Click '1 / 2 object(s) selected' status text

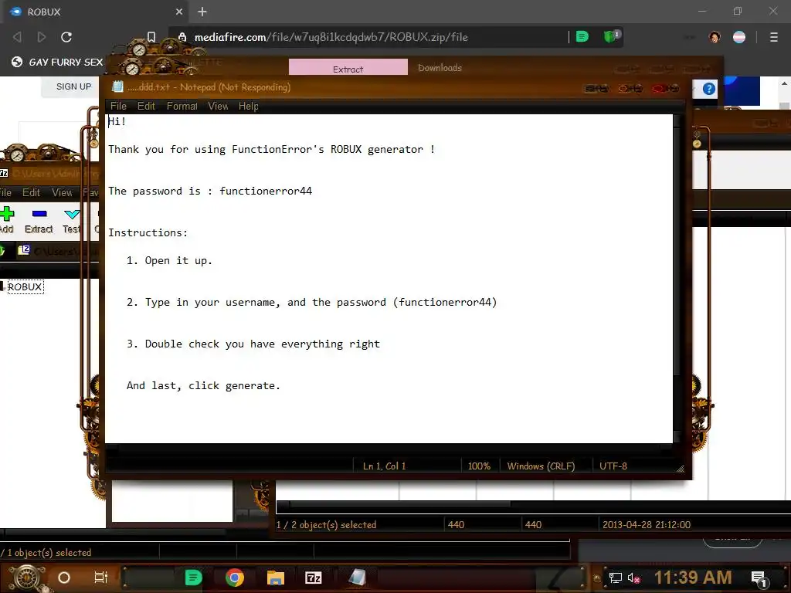click(x=327, y=524)
